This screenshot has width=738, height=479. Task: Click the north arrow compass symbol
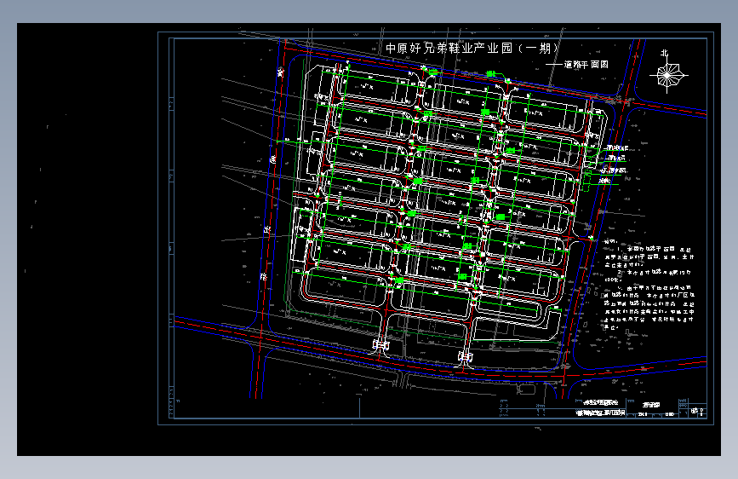[x=668, y=76]
